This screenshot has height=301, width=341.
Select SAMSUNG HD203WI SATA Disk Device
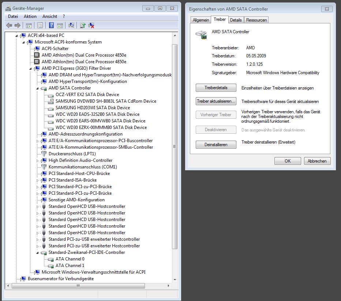(x=93, y=108)
